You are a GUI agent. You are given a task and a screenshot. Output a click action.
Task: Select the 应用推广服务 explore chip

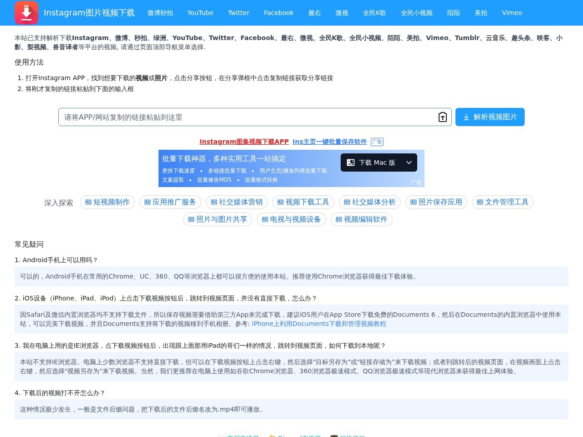(x=170, y=202)
